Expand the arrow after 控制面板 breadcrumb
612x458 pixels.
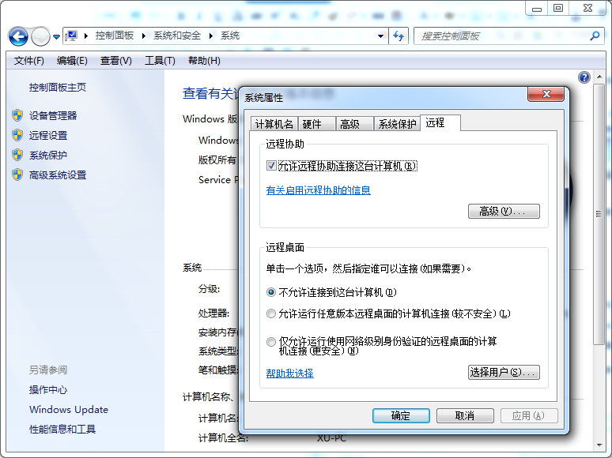point(144,36)
